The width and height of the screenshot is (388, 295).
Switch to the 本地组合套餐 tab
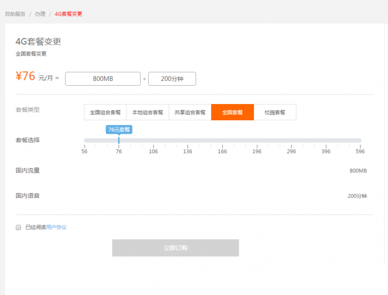coord(148,112)
